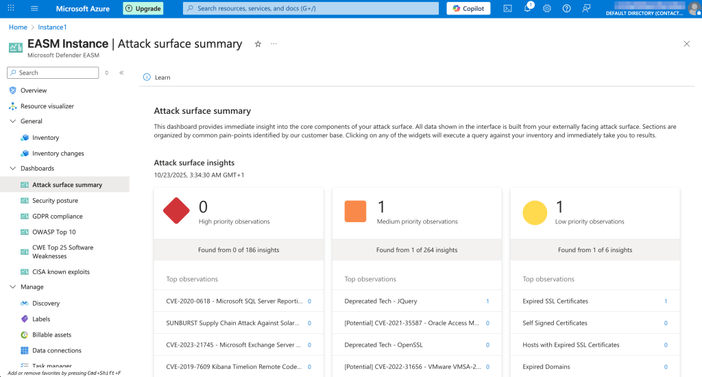Click the Overview shield icon

[12, 90]
